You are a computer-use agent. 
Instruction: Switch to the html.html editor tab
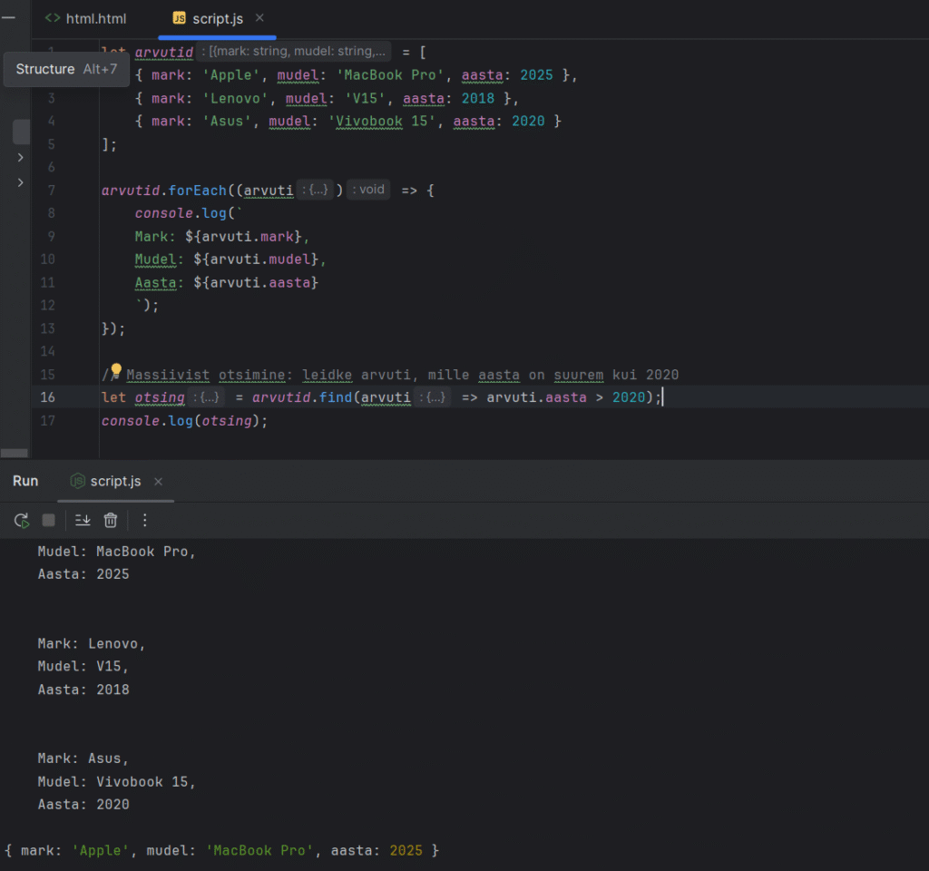click(86, 18)
